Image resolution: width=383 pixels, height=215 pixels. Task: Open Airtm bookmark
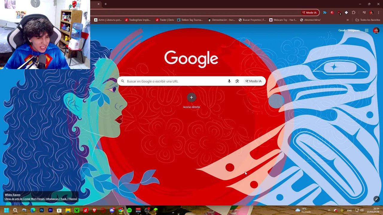point(108,20)
